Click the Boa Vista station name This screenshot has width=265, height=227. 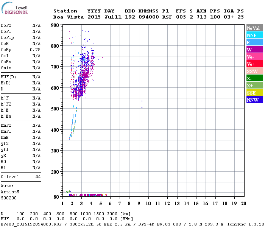pos(69,17)
